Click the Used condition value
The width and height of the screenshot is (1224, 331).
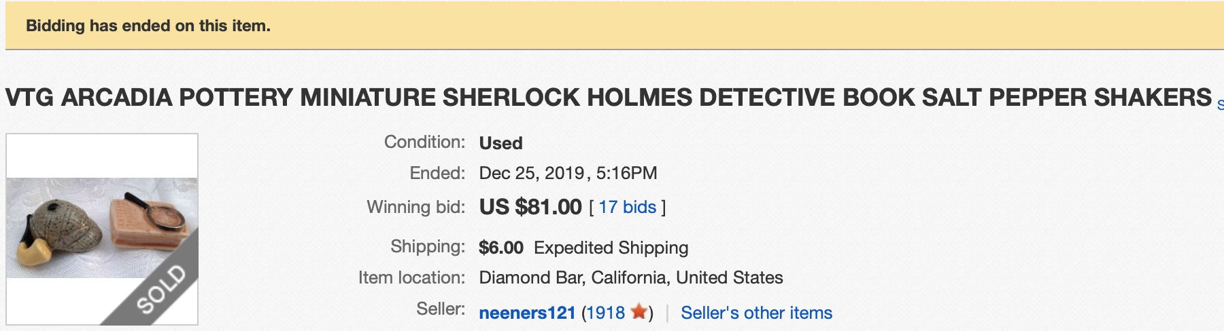point(500,143)
